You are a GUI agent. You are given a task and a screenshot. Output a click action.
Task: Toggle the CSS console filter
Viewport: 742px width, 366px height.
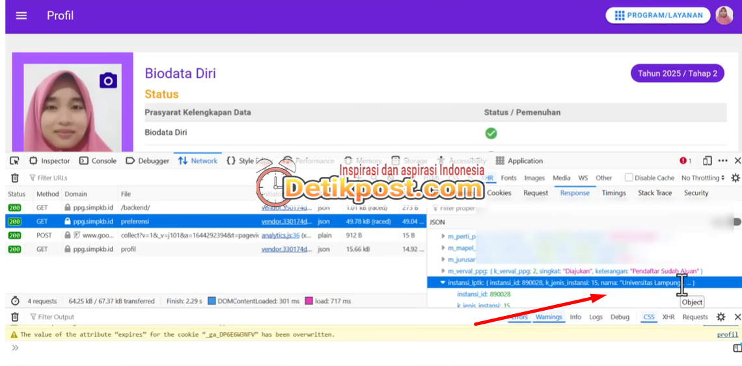click(649, 317)
